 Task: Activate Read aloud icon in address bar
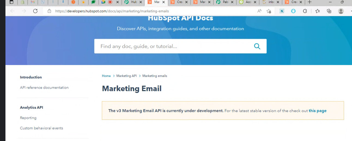point(259,11)
